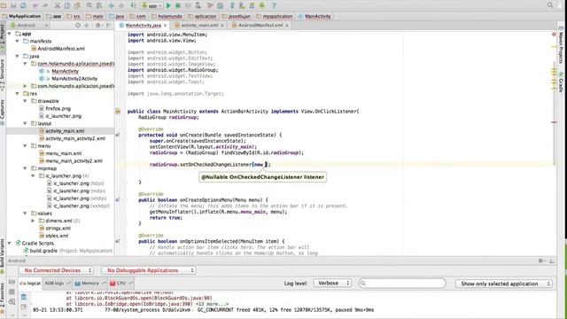Open the Android project view dropdown
The height and width of the screenshot is (319, 567).
tap(29, 26)
